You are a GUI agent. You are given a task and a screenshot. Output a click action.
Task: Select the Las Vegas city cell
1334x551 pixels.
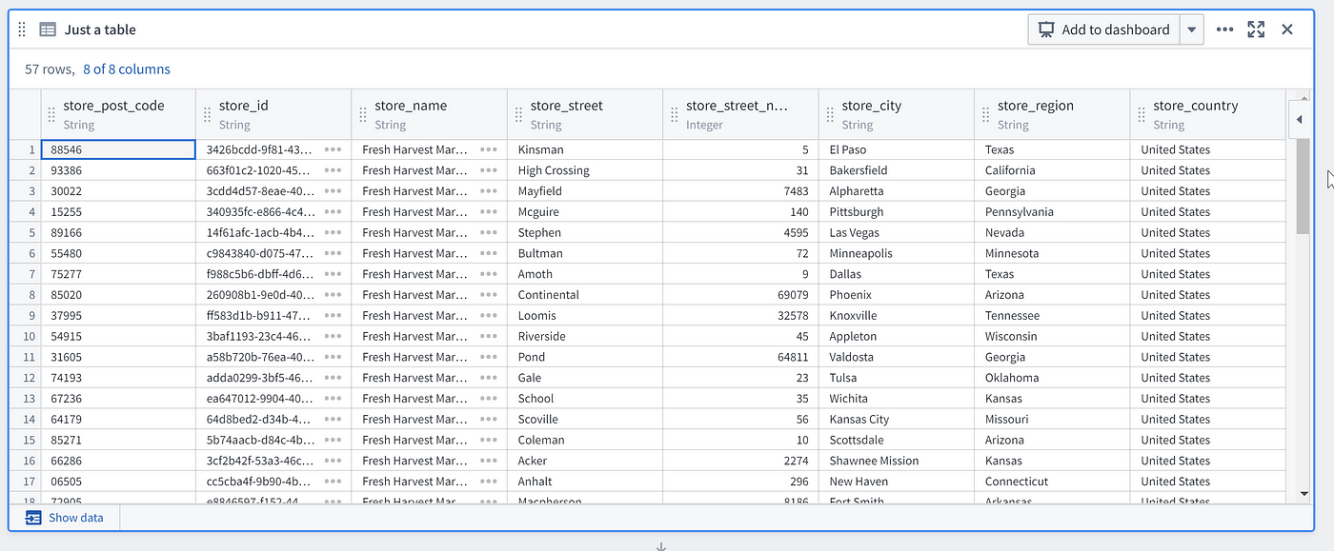(897, 232)
